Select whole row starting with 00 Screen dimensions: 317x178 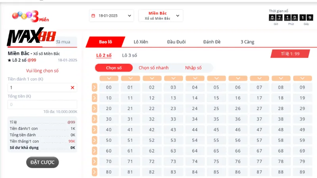tap(94, 87)
